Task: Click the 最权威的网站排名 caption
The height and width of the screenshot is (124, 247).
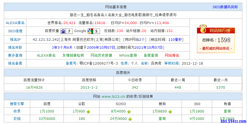Action: tap(216, 48)
